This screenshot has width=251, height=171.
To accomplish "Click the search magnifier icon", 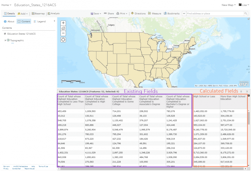I will pos(246,14).
